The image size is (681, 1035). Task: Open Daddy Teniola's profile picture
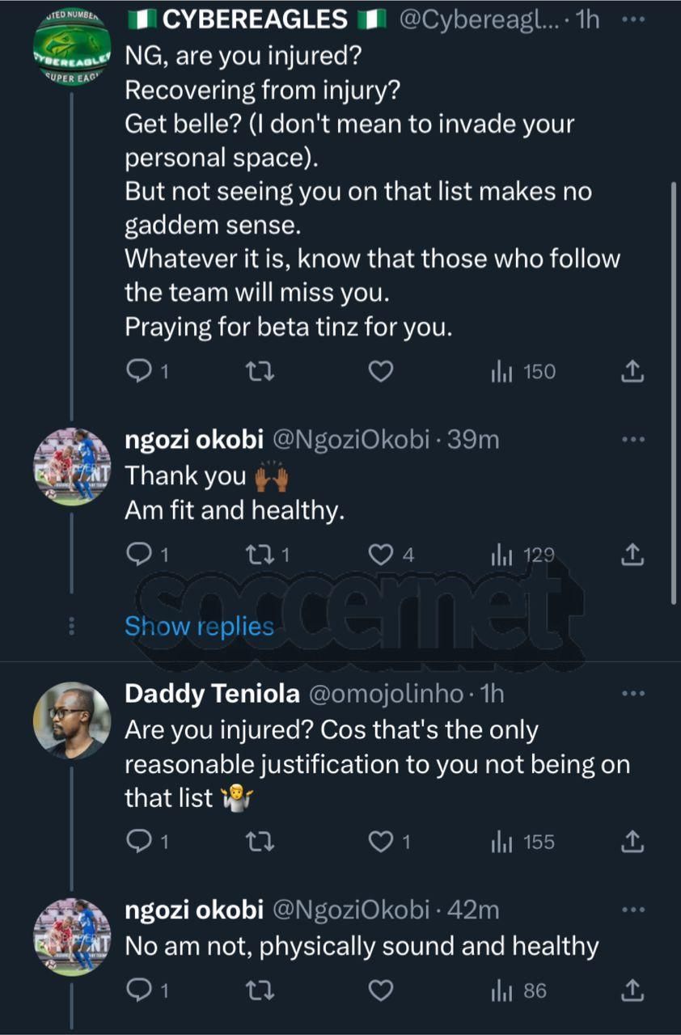click(x=71, y=719)
